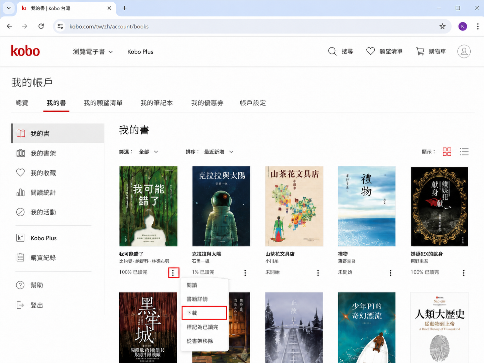Click the 閱讀統計 bar chart icon
This screenshot has width=484, height=363.
point(20,192)
